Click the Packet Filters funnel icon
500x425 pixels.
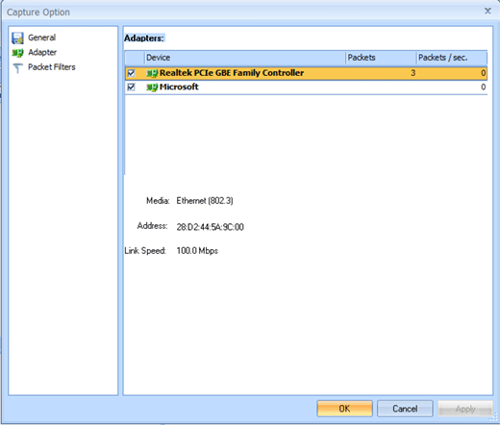[17, 67]
